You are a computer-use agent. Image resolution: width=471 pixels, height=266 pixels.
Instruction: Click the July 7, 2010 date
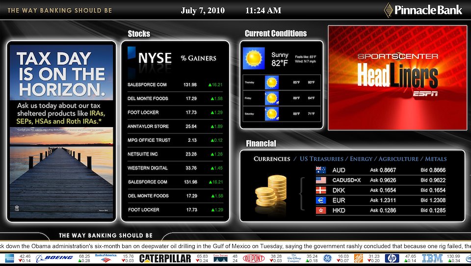click(x=203, y=10)
